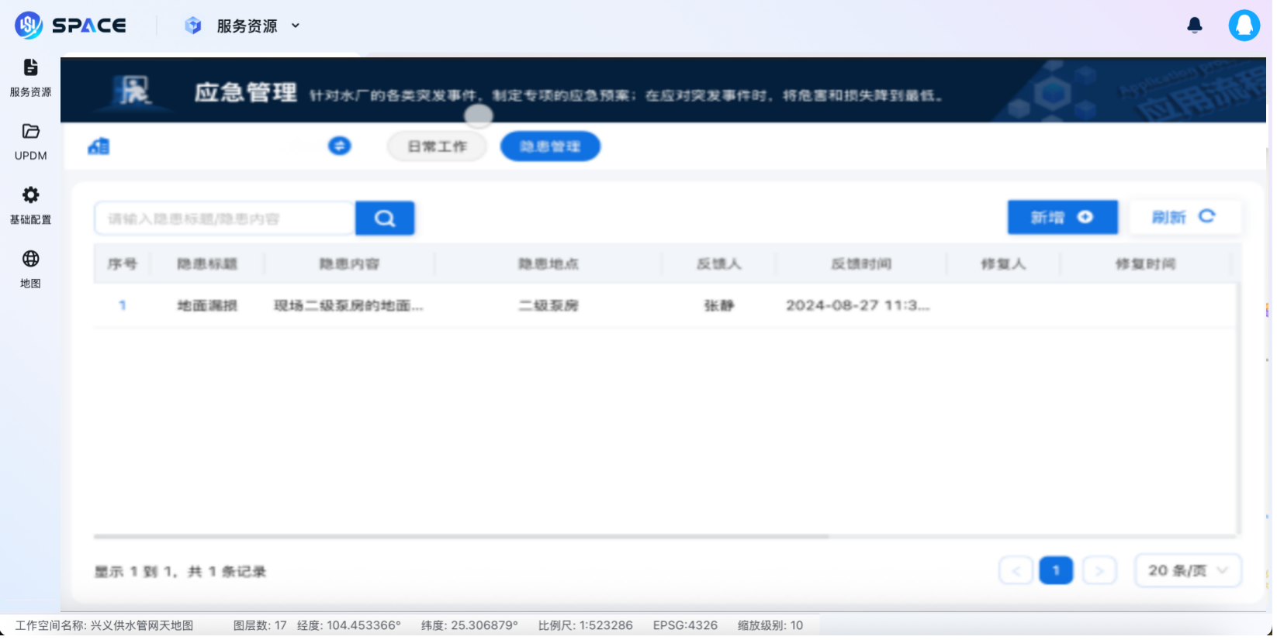
Task: Open the notification bell
Action: click(x=1195, y=26)
